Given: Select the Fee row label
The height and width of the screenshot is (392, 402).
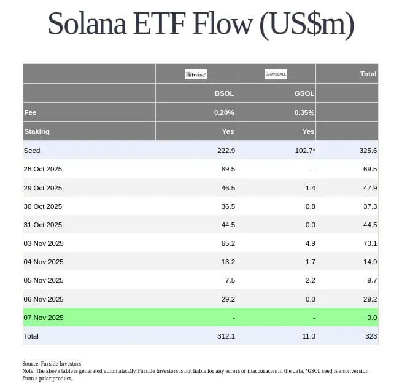Looking at the screenshot, I should click(x=30, y=112).
